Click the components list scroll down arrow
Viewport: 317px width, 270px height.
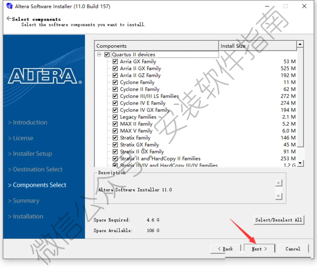tap(300, 163)
